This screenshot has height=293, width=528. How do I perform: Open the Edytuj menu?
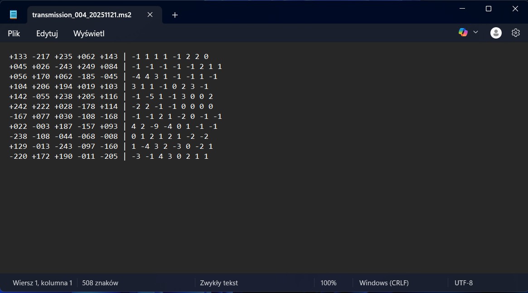click(x=47, y=34)
